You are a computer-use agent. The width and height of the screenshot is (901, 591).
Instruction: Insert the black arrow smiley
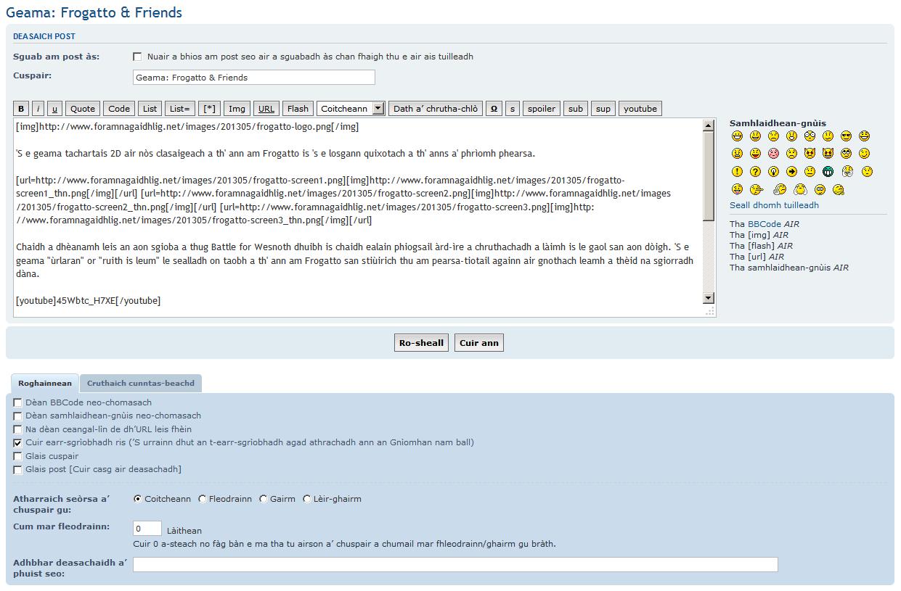(x=791, y=172)
